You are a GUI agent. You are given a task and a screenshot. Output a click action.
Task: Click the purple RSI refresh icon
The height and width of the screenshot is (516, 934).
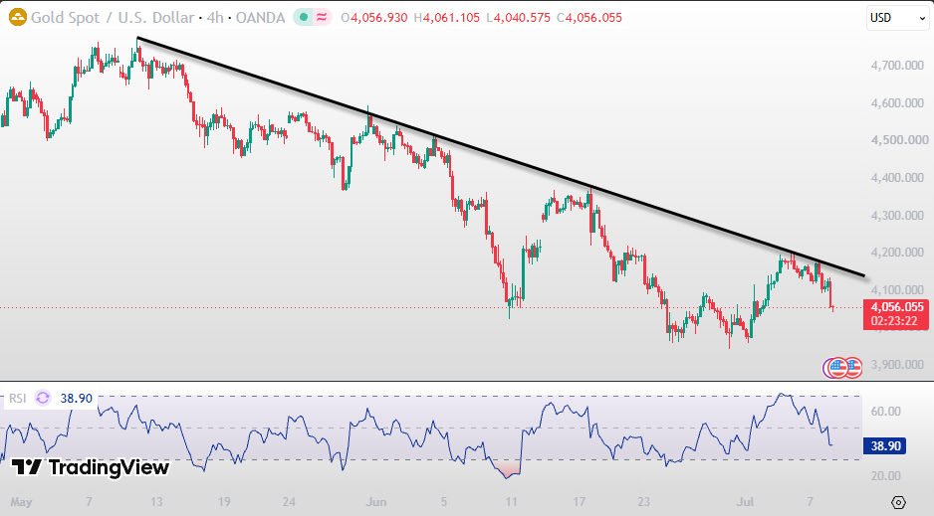pos(43,398)
